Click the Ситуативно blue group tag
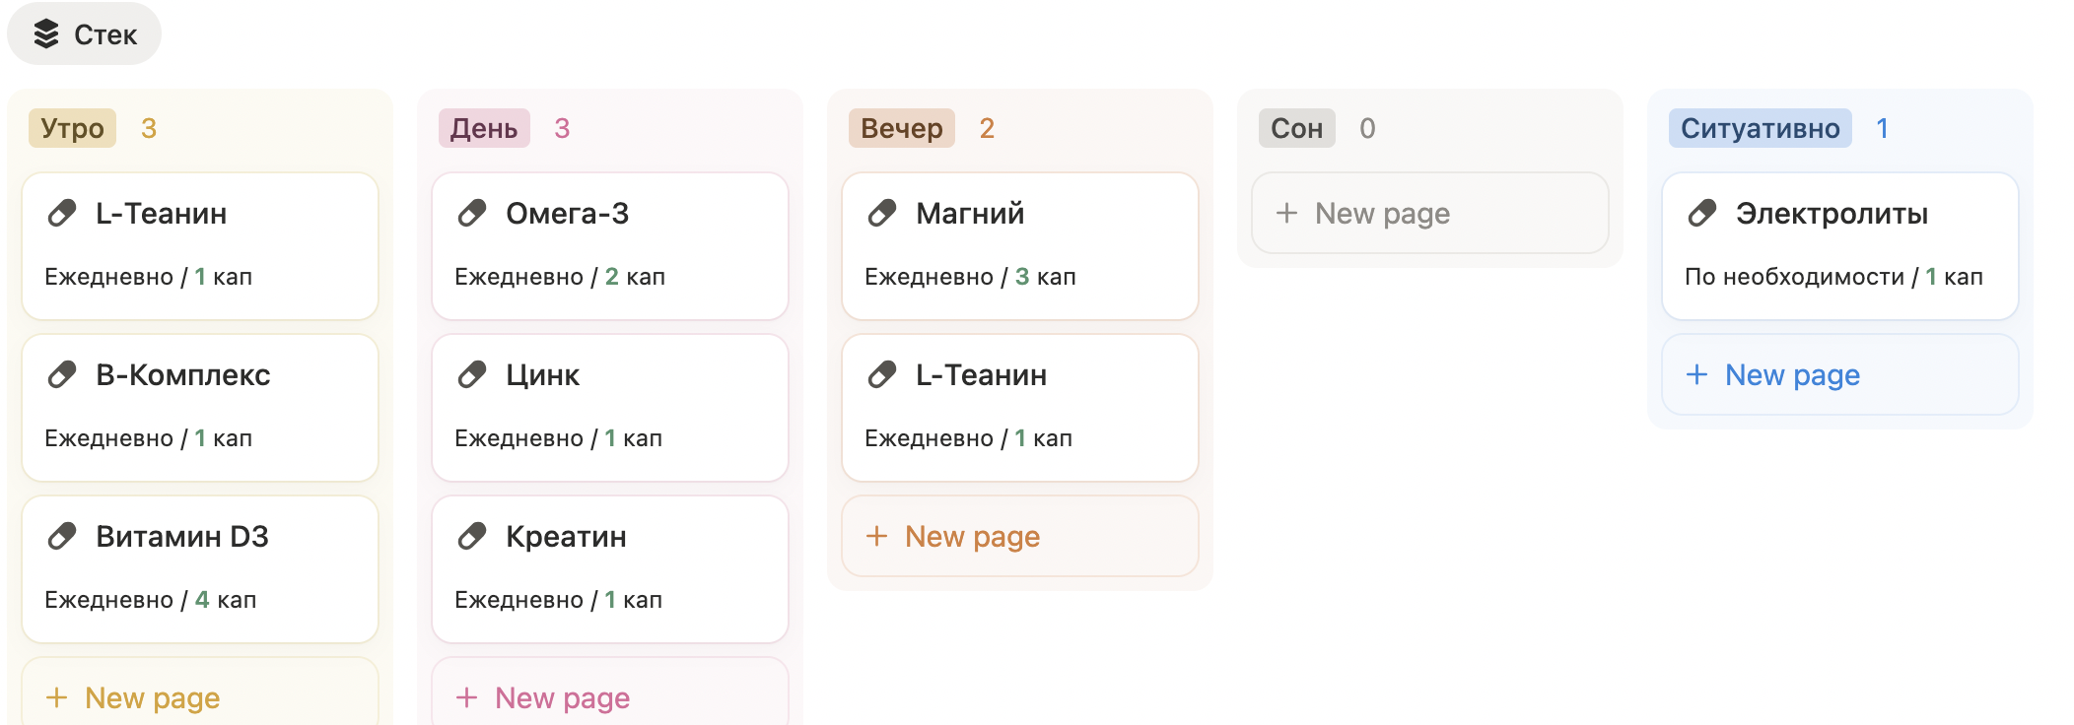 coord(1760,128)
